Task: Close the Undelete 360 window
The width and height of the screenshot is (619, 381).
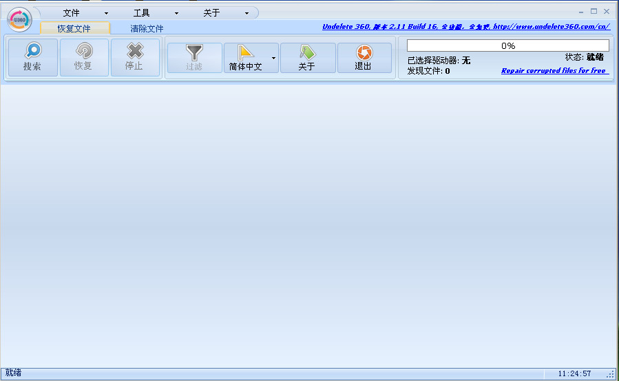Action: point(607,12)
